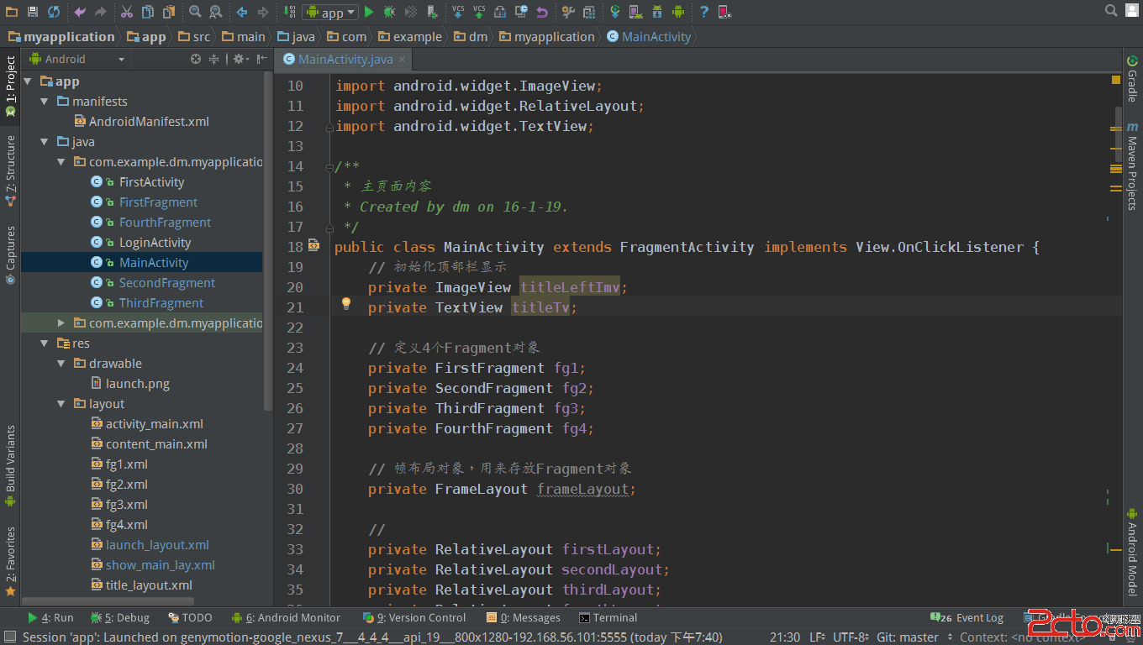Sync project with Gradle files
This screenshot has height=645, width=1143.
615,12
